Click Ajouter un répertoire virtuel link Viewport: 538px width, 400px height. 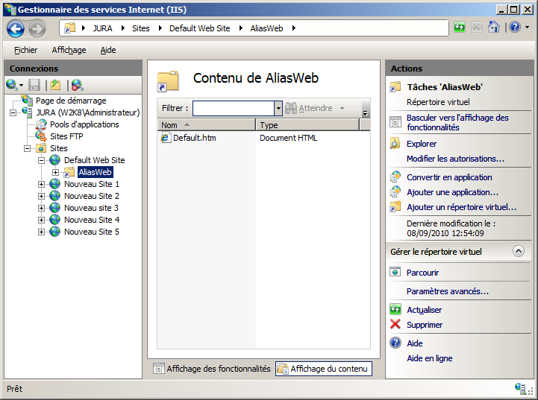tap(461, 206)
